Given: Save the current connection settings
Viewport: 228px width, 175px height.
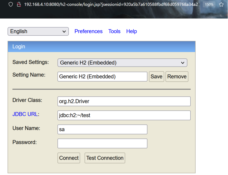Looking at the screenshot, I should [x=156, y=76].
